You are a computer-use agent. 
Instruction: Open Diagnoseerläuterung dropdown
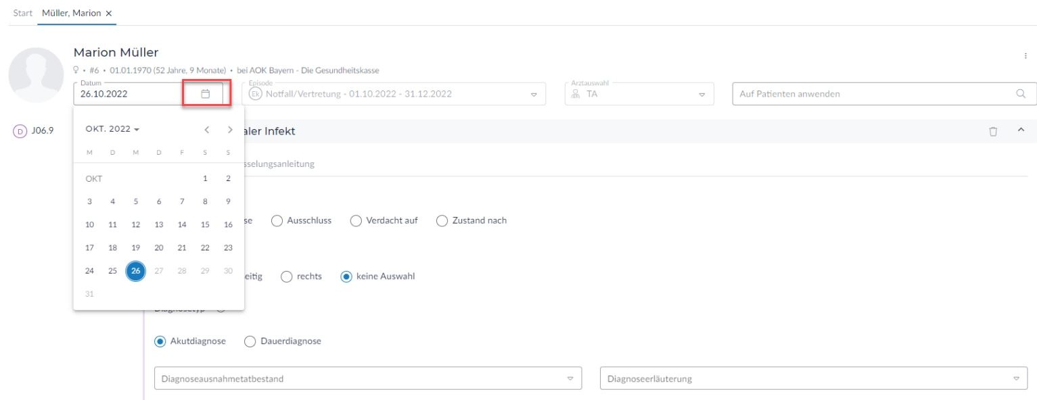(x=1015, y=378)
